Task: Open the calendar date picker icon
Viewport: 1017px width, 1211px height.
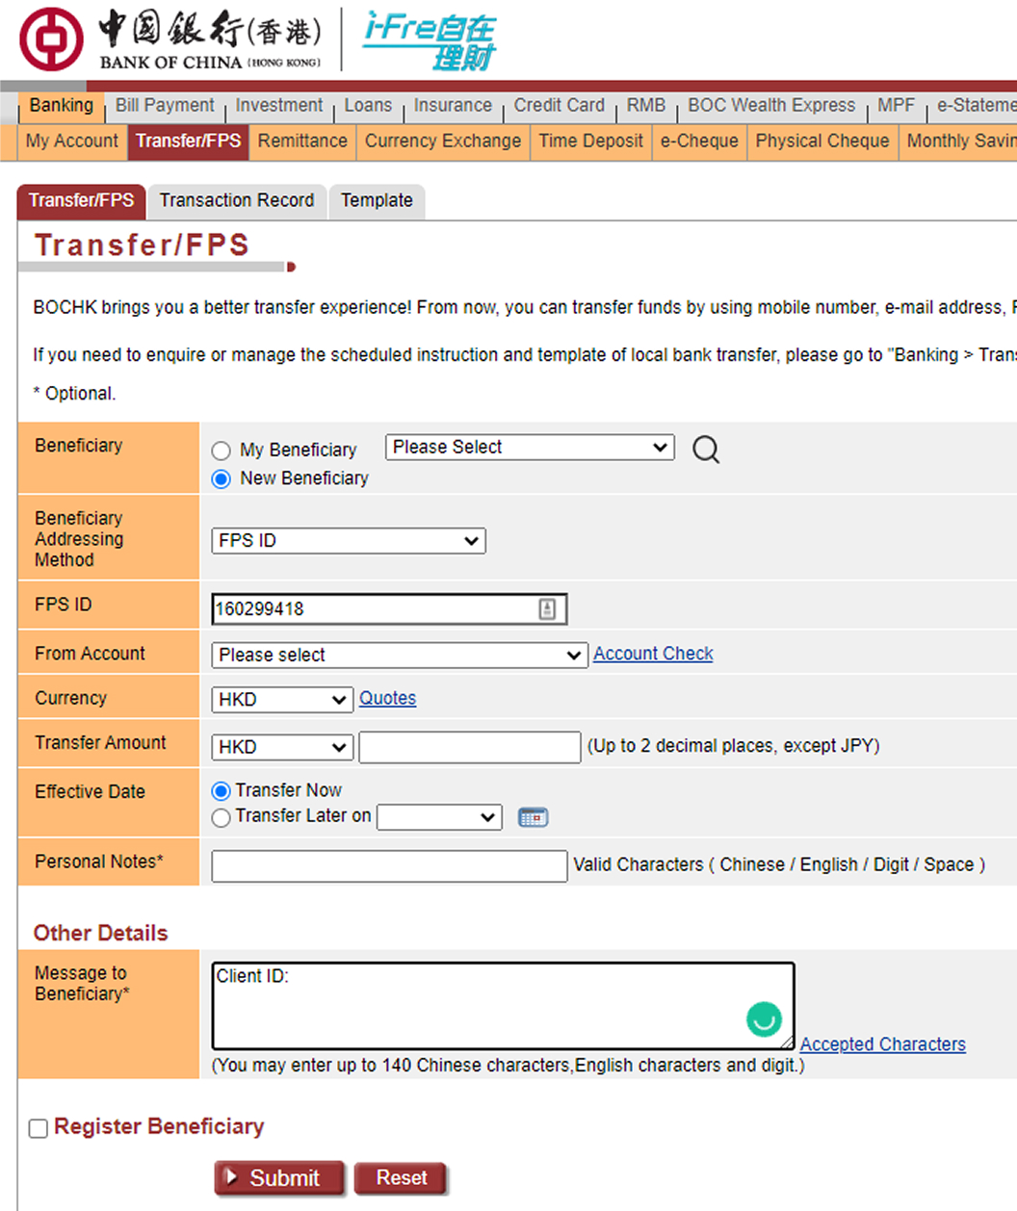Action: (x=533, y=817)
